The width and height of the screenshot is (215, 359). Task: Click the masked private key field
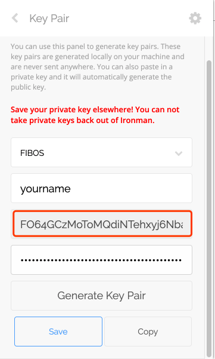pos(101,260)
